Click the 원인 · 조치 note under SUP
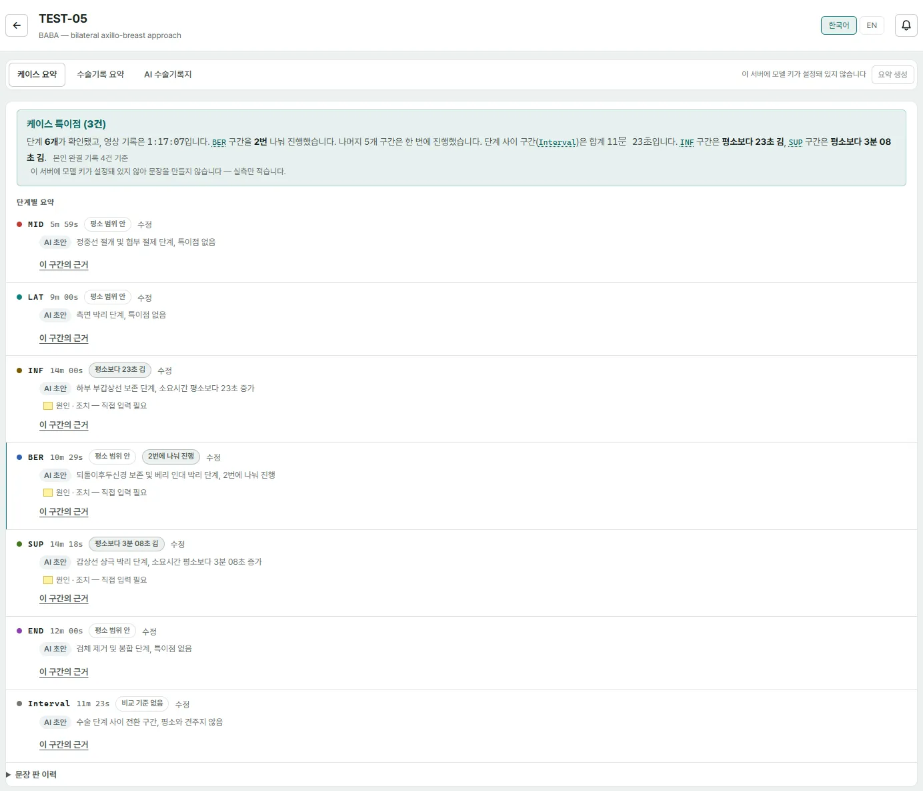This screenshot has height=791, width=923. pyautogui.click(x=101, y=580)
